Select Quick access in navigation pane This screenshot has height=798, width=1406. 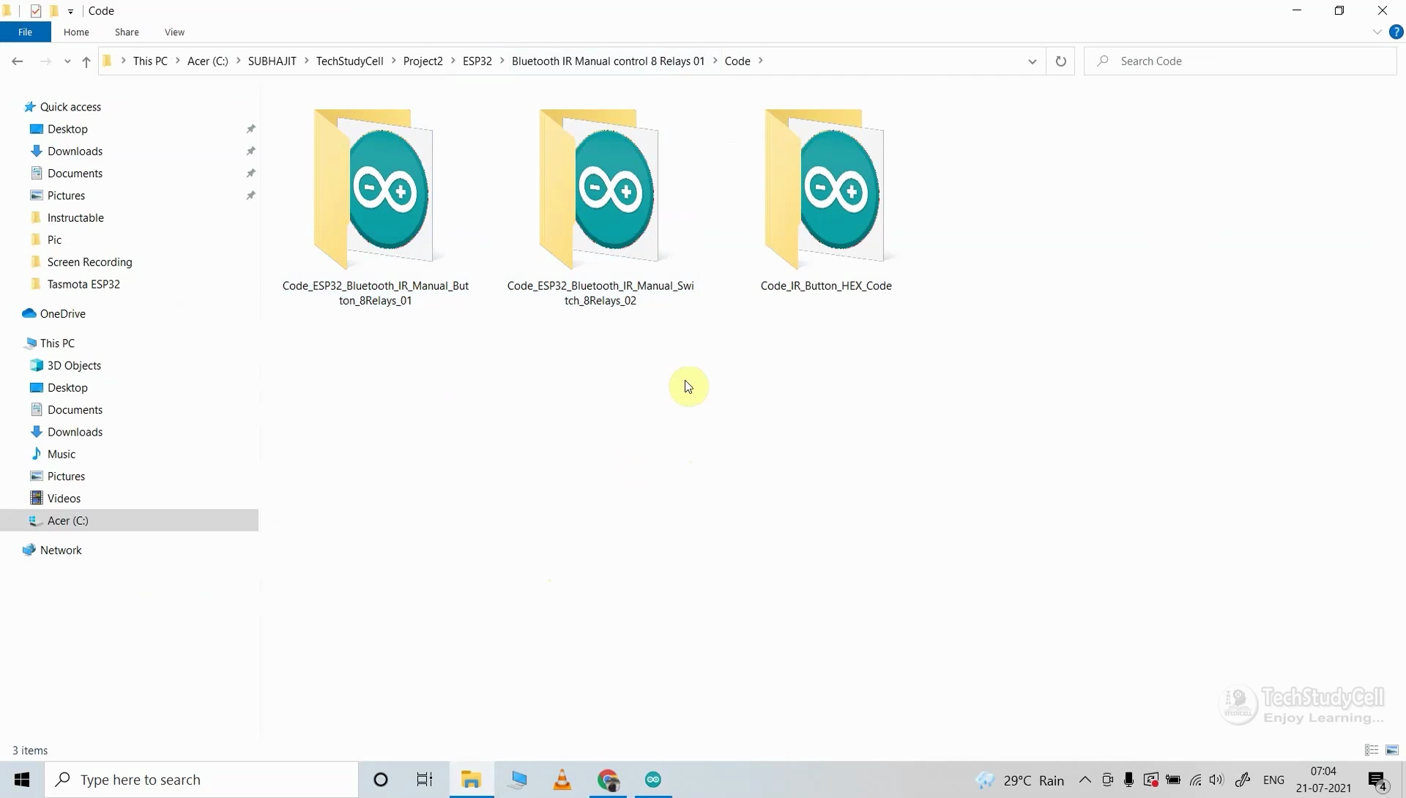coord(70,107)
